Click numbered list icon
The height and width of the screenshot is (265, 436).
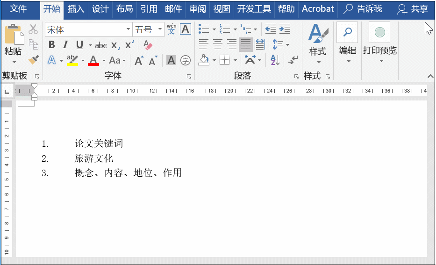coord(225,29)
